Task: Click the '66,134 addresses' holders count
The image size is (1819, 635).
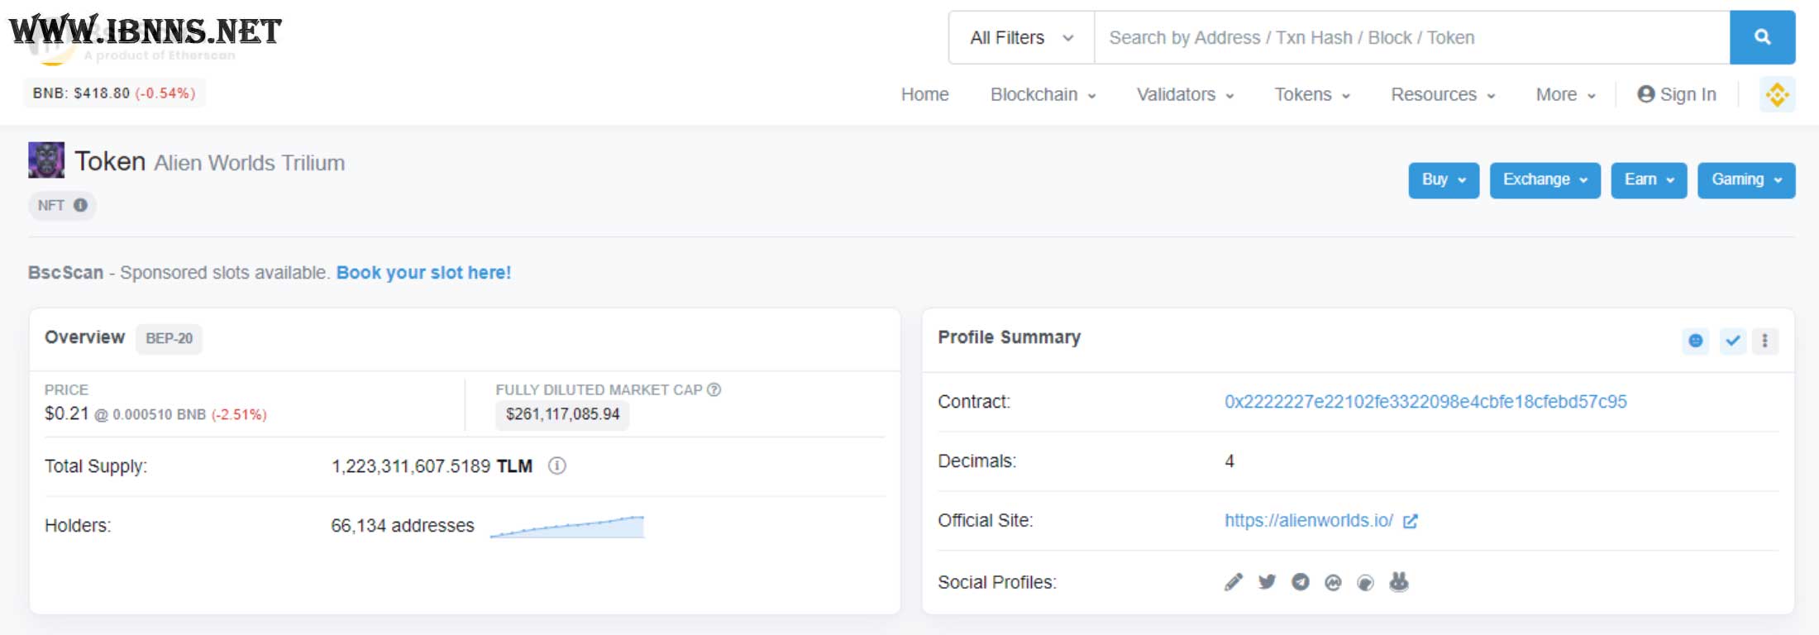Action: pyautogui.click(x=403, y=526)
